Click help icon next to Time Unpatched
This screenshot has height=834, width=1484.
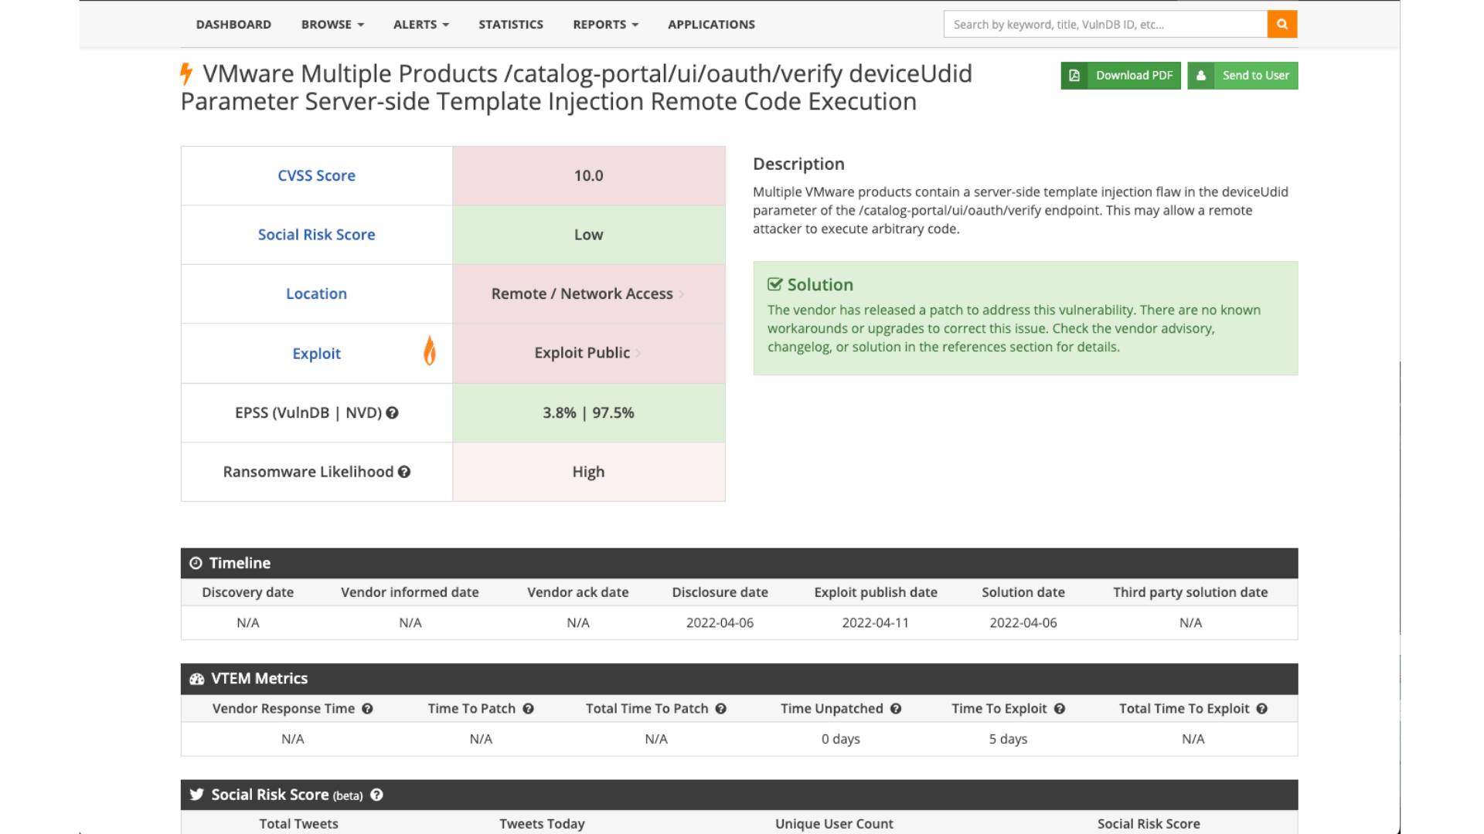coord(896,709)
